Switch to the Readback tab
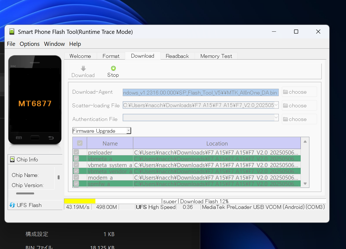346x249 pixels. [x=177, y=56]
